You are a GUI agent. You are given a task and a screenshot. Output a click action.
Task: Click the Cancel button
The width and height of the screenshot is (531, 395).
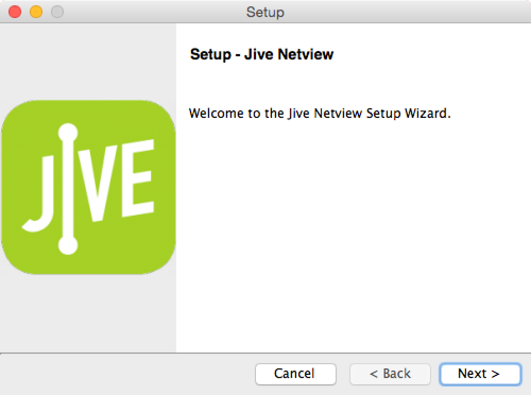tap(295, 374)
